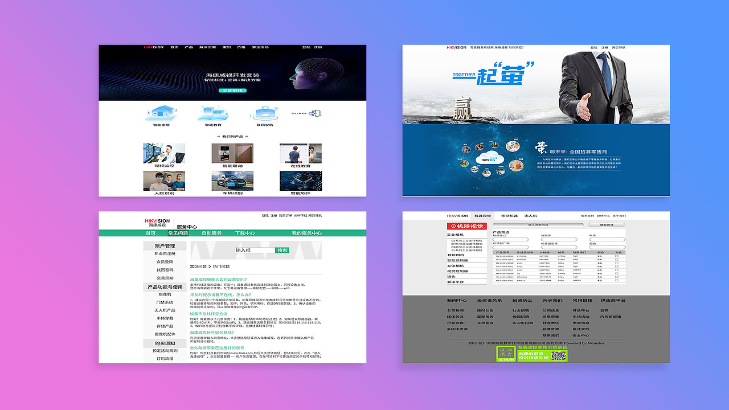Image resolution: width=729 pixels, height=410 pixels.
Task: Open the 车辆识别 car thumbnail
Action: [x=232, y=181]
